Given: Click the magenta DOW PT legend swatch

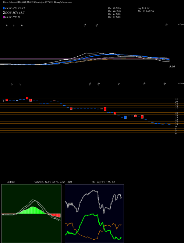Looking at the screenshot, I should click(x=4, y=17).
